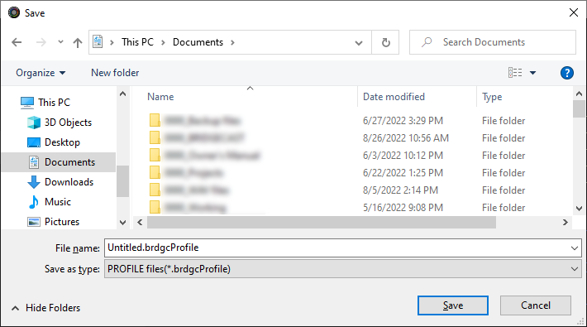587x327 pixels.
Task: Click New folder in toolbar
Action: (115, 73)
